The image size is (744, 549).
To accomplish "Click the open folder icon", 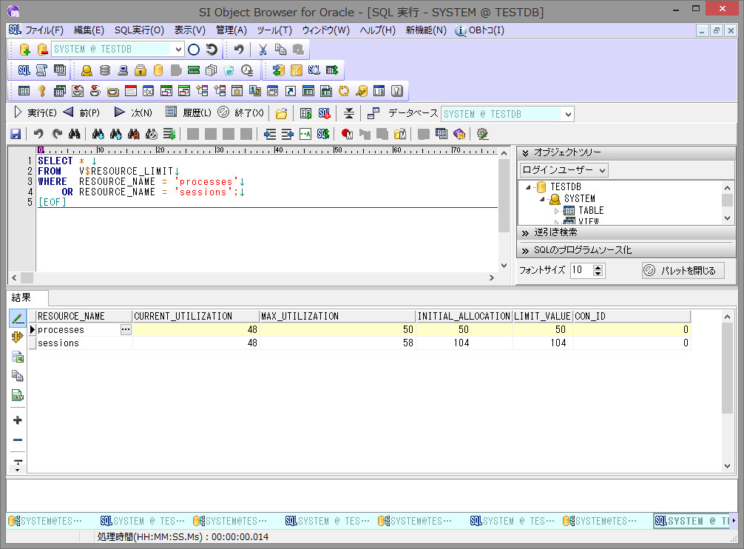I will [x=281, y=113].
